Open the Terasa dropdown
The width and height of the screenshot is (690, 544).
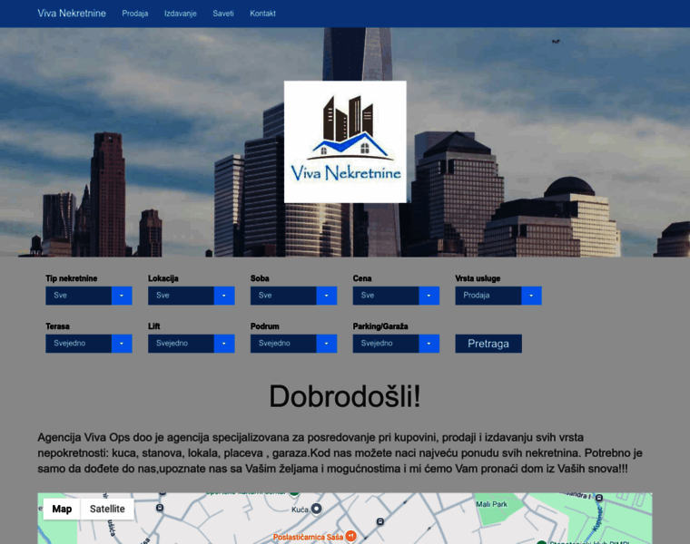[x=88, y=344]
